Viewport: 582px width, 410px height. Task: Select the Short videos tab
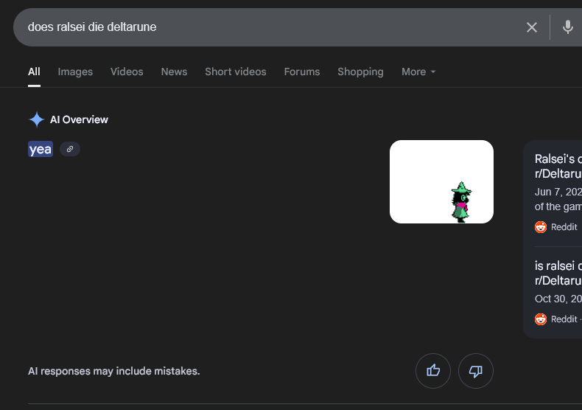coord(236,72)
